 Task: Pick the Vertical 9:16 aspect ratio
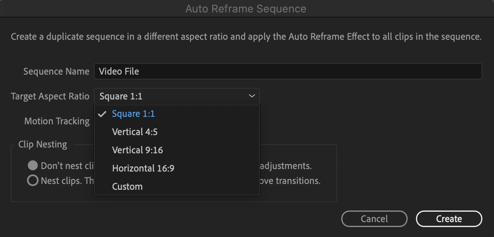[137, 150]
